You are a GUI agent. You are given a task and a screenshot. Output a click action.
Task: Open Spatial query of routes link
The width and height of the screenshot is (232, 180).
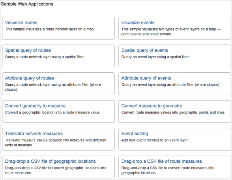pos(28,50)
